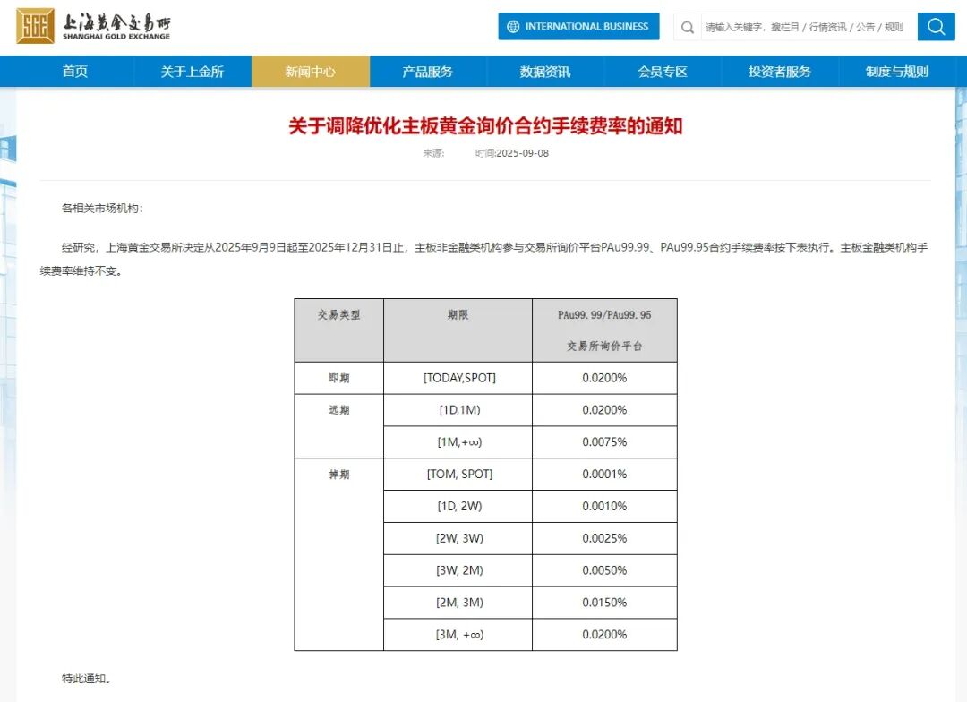Image resolution: width=967 pixels, height=702 pixels.
Task: Click the 0.0050% rate cell
Action: click(604, 570)
